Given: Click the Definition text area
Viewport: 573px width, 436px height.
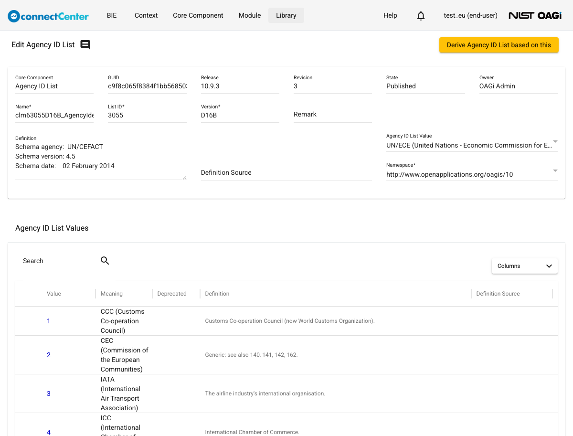Looking at the screenshot, I should pyautogui.click(x=101, y=161).
